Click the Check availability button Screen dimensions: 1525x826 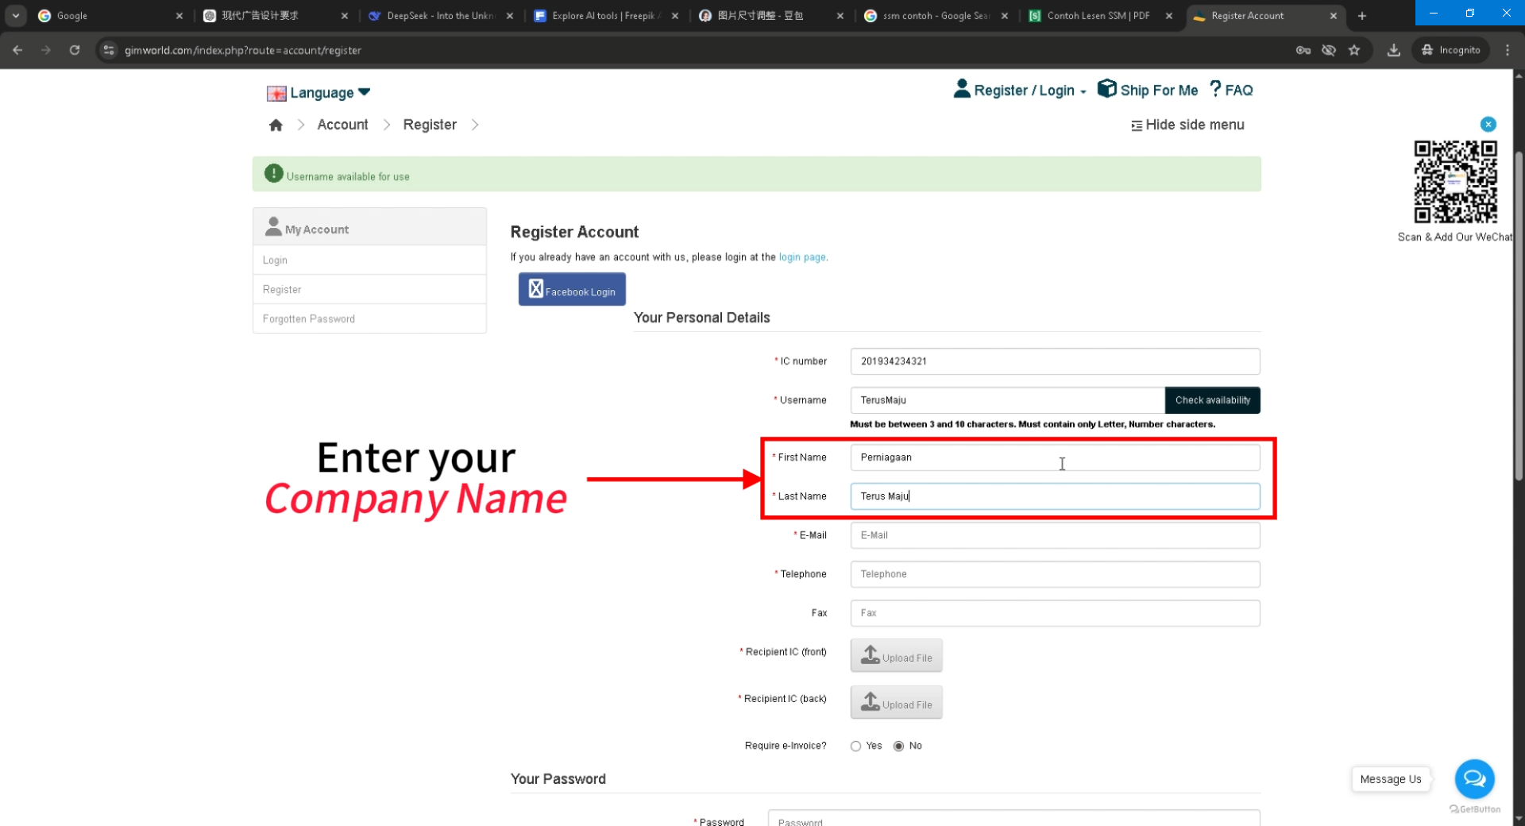coord(1212,400)
